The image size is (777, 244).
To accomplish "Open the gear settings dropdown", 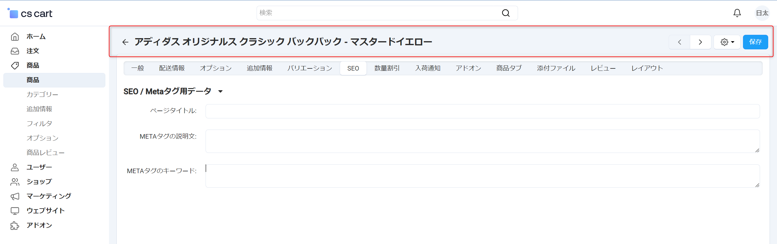I will pyautogui.click(x=727, y=42).
